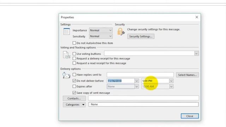
Task: Open the 12:00 AM expiry time dropdown arrow
Action: click(x=171, y=86)
